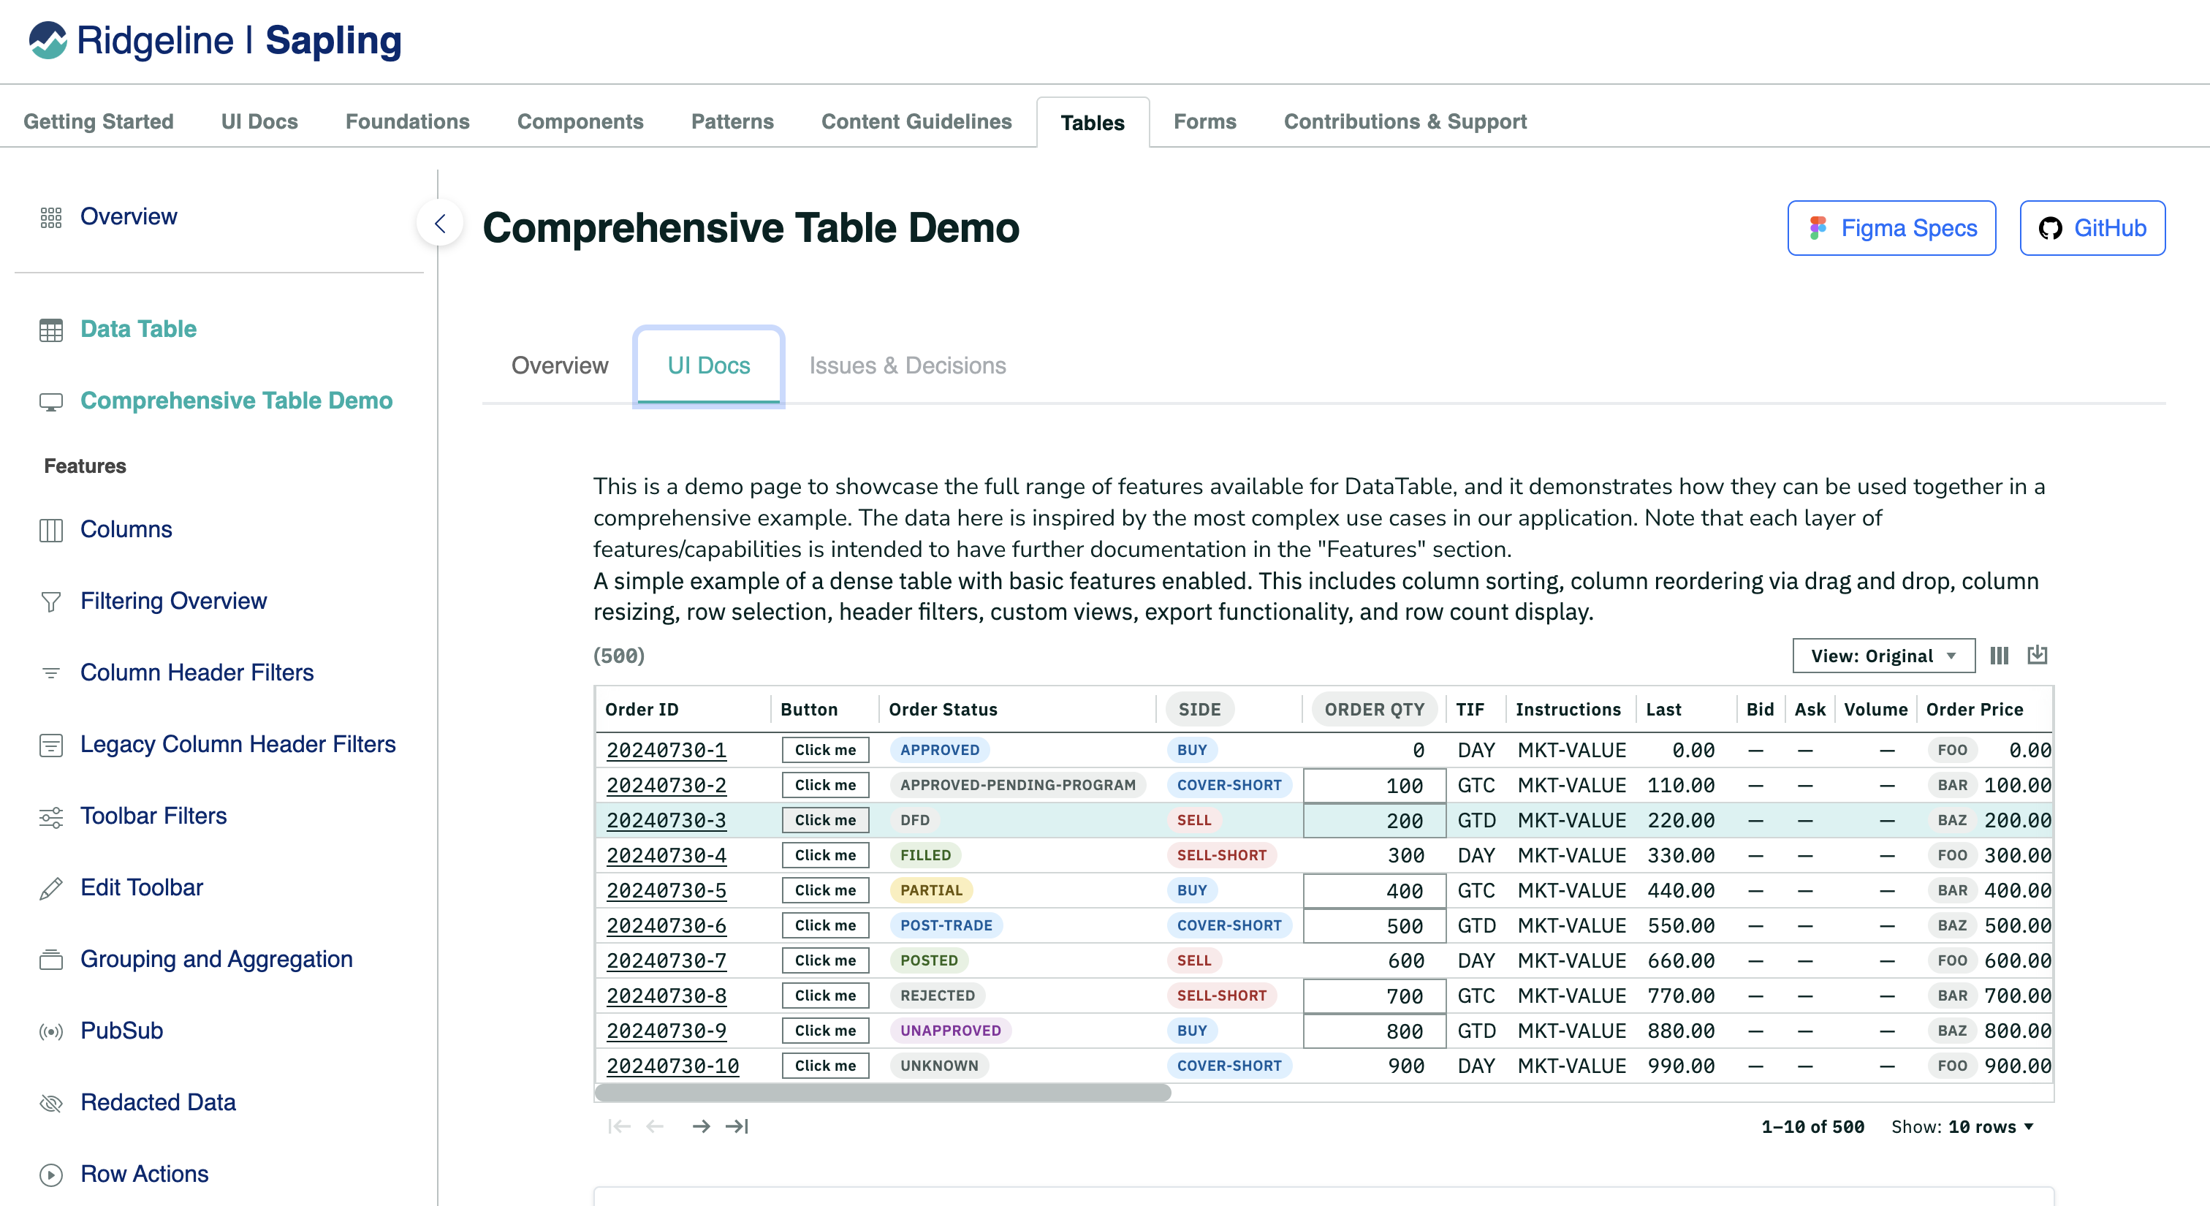Click the ORDER QTY column header filter
The height and width of the screenshot is (1206, 2210).
pyautogui.click(x=1373, y=710)
